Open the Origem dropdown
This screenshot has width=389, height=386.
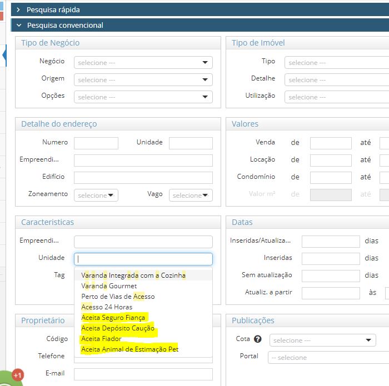point(143,80)
